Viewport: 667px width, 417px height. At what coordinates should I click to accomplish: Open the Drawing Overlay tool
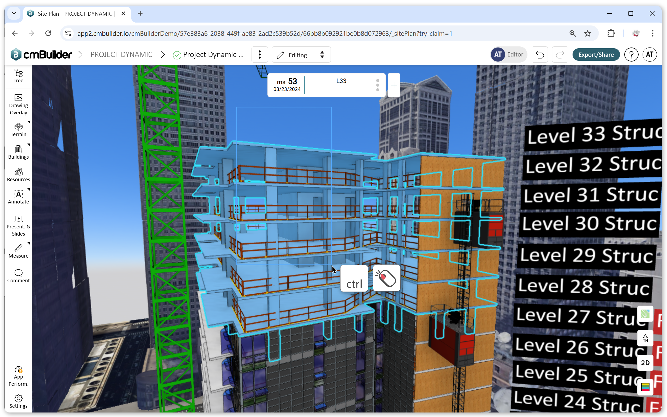18,105
